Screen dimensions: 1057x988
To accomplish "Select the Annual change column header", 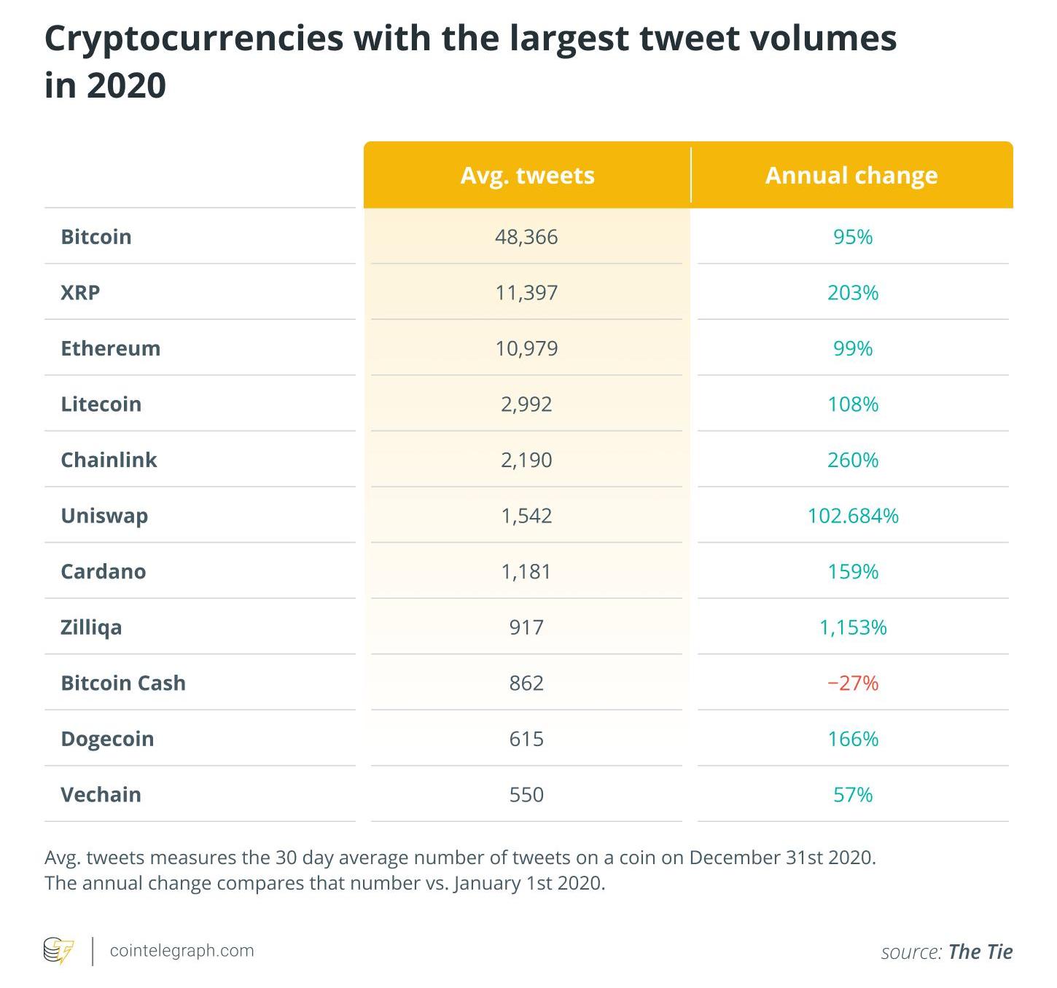I will click(851, 176).
